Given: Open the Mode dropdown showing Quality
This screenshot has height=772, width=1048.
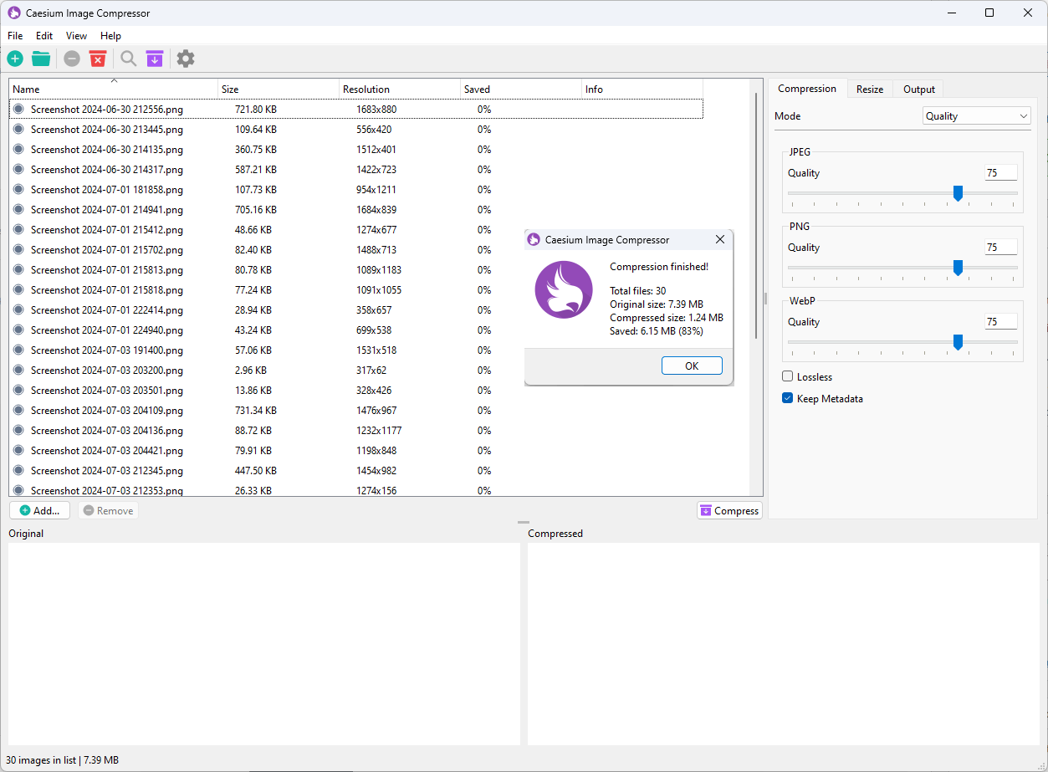Looking at the screenshot, I should pyautogui.click(x=977, y=116).
